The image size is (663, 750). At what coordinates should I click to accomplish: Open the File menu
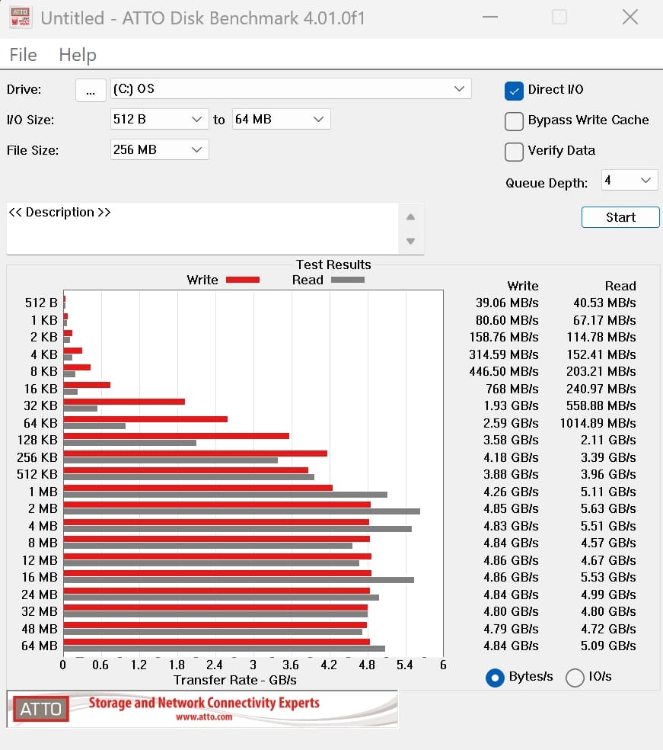click(x=23, y=55)
